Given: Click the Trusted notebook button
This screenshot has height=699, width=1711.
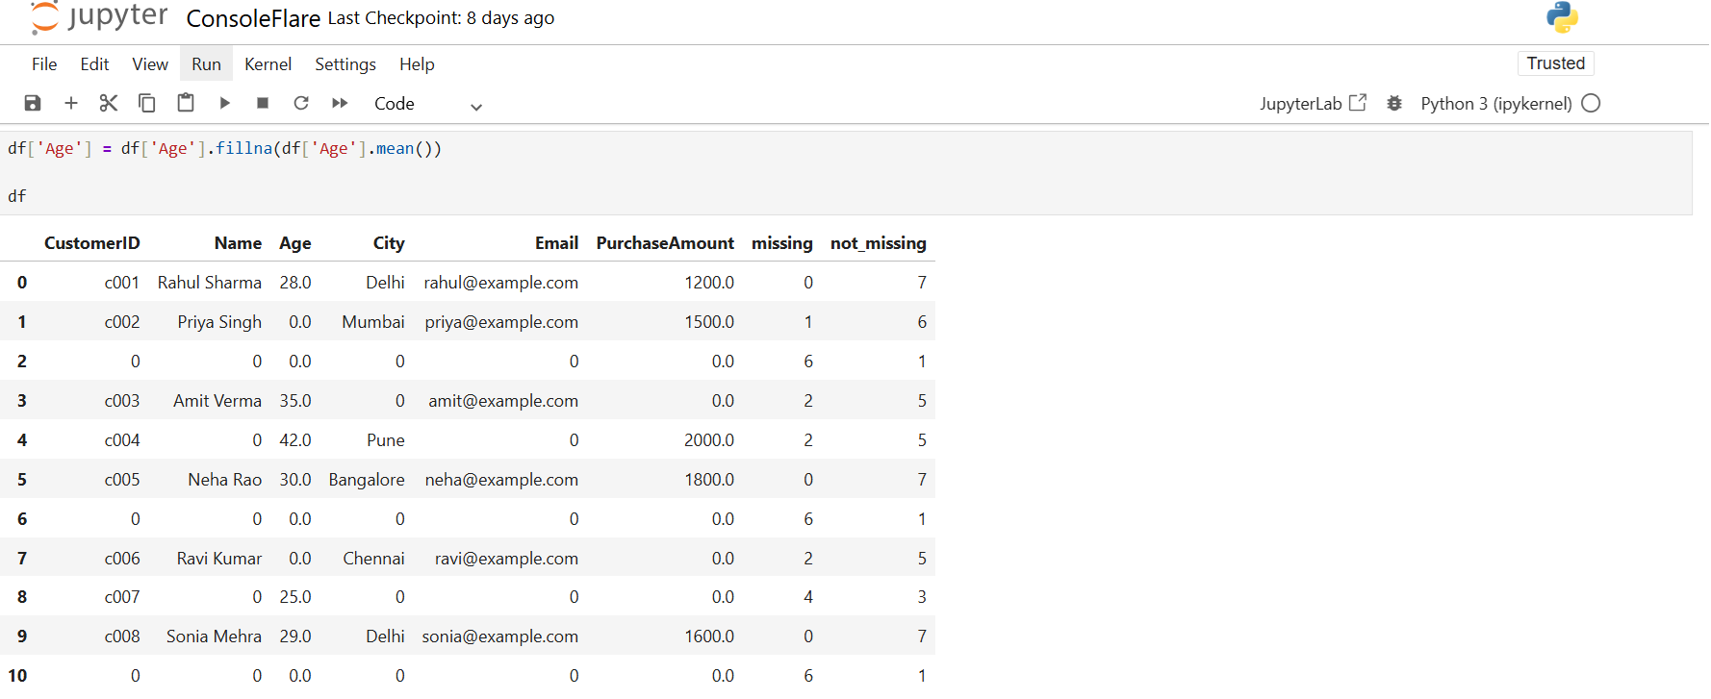Looking at the screenshot, I should 1555,63.
